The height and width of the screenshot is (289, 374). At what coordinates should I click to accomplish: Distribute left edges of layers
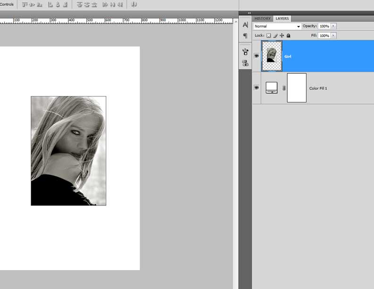(105, 5)
